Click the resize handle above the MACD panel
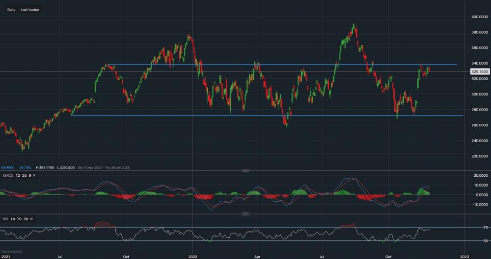This screenshot has width=491, height=259. click(x=245, y=170)
